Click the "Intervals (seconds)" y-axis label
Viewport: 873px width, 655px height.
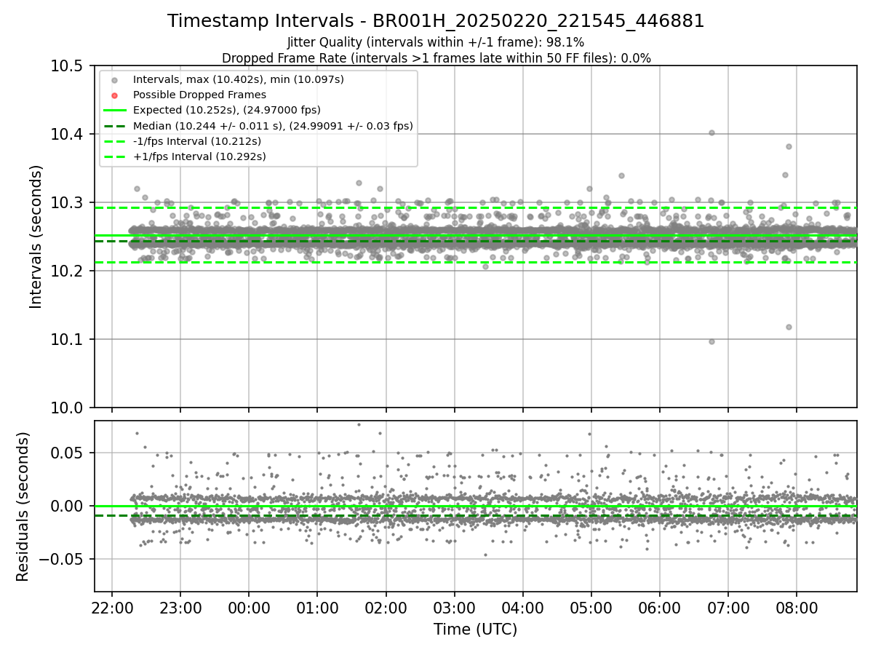(x=36, y=237)
